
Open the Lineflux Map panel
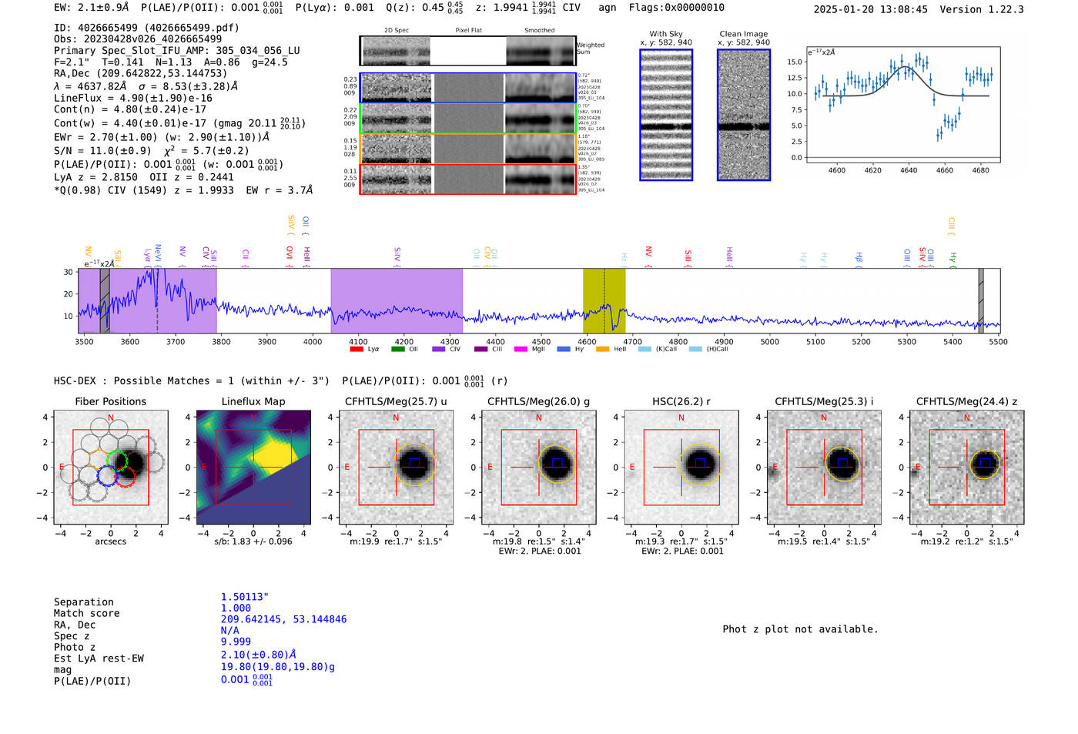tap(253, 467)
